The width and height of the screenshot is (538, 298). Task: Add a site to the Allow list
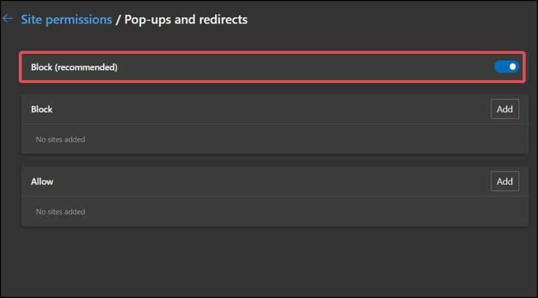pos(504,181)
